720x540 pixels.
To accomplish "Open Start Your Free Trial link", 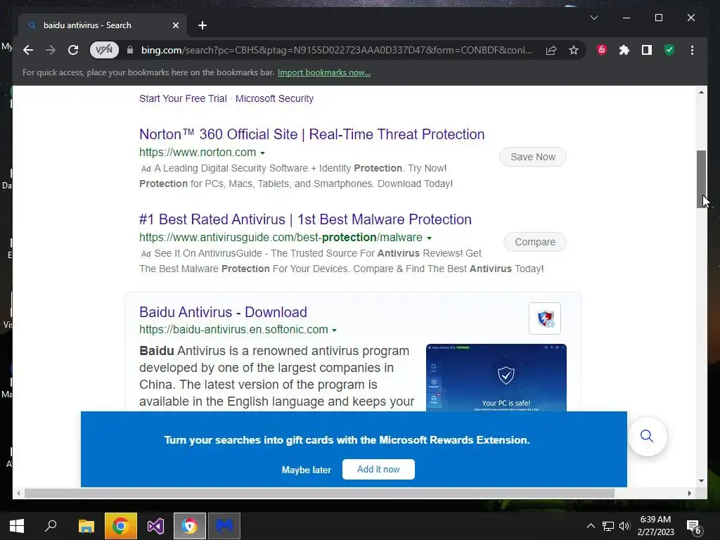I will (184, 98).
